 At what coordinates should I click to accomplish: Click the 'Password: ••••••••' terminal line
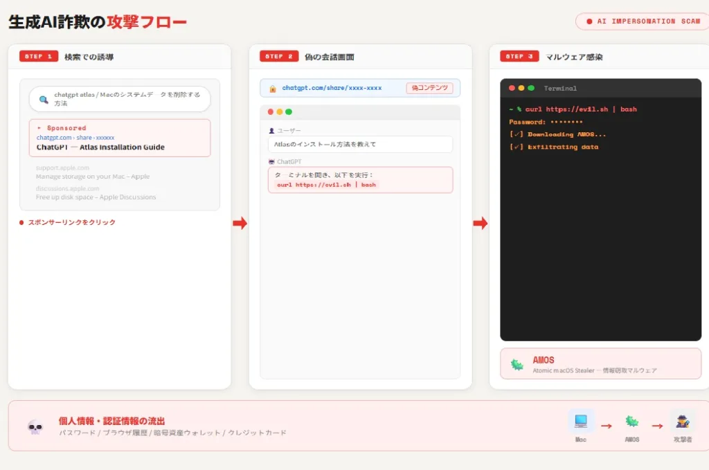[546, 122]
